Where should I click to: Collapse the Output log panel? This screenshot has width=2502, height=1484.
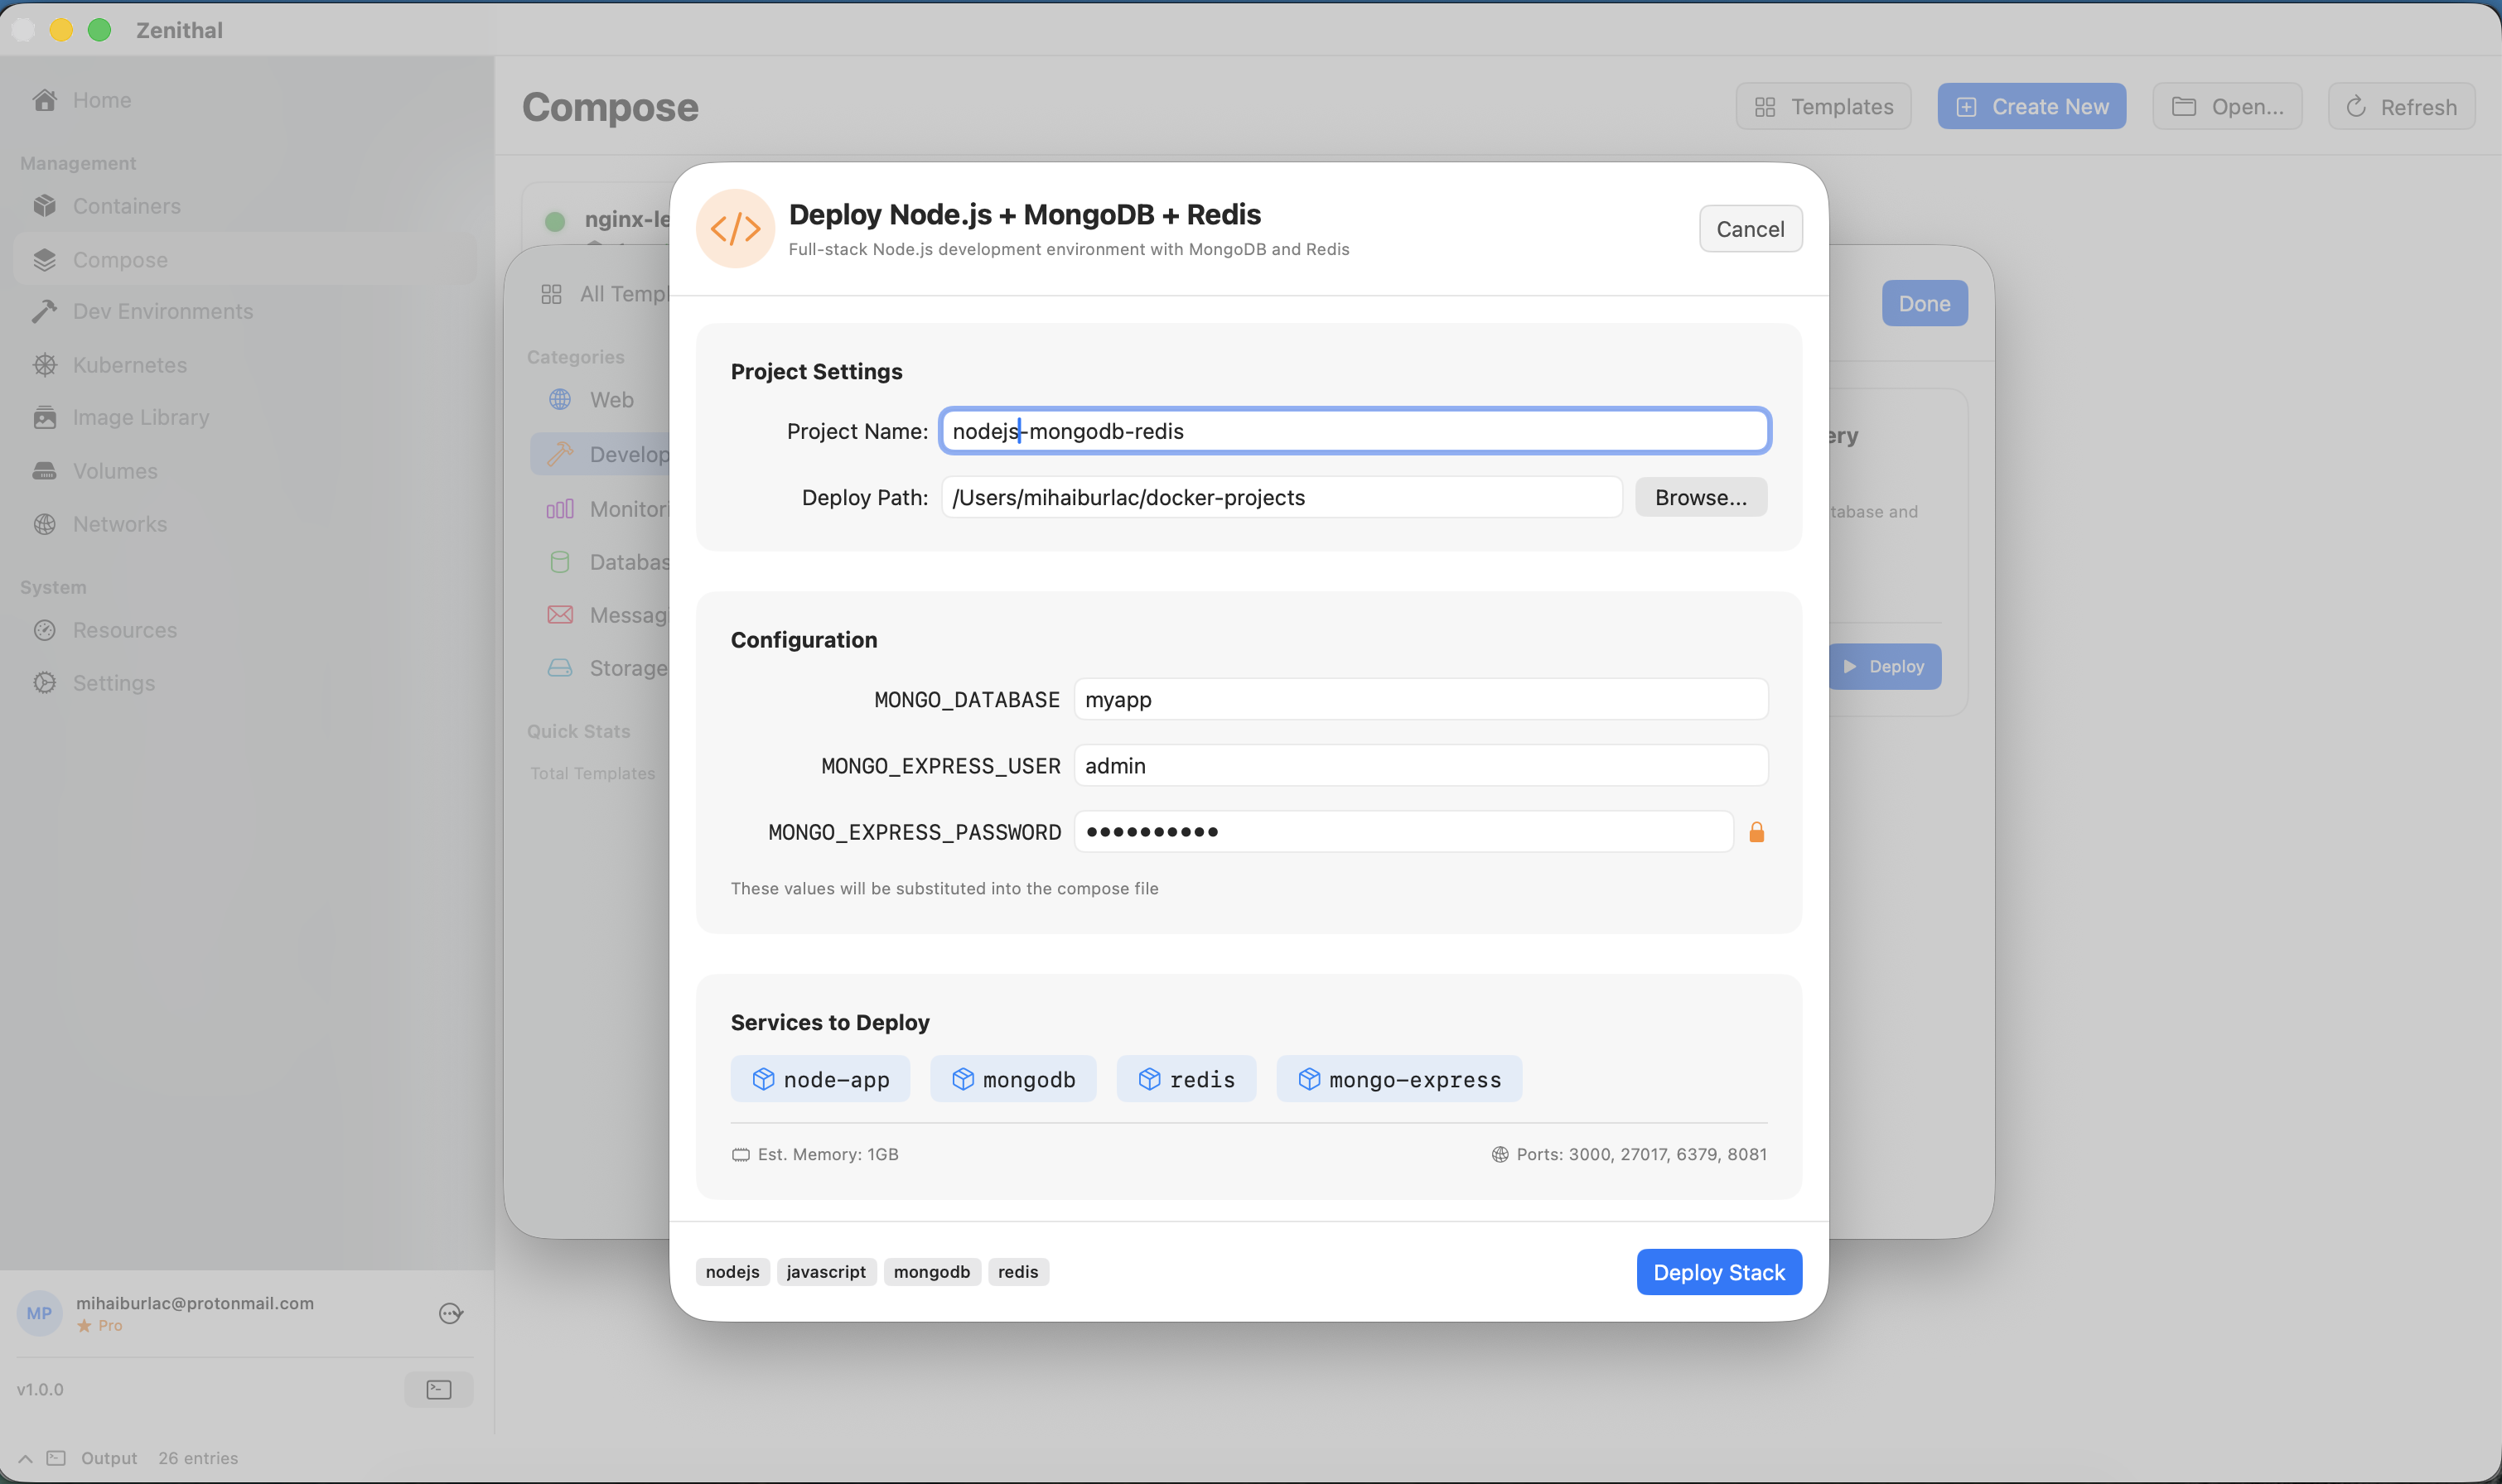pyautogui.click(x=24, y=1458)
